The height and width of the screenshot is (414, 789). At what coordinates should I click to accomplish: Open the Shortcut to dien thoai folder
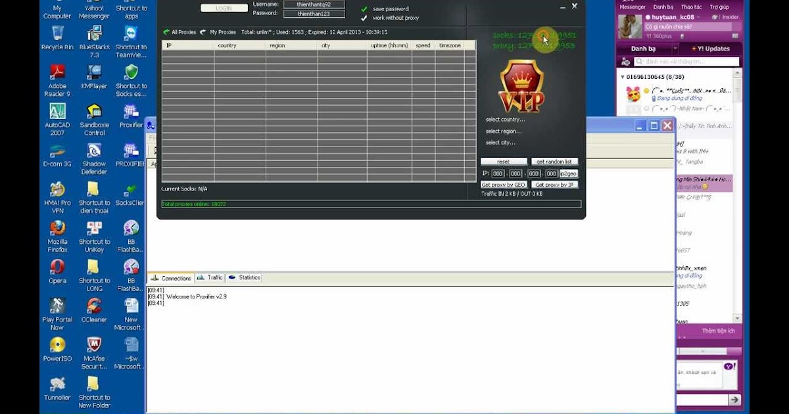[x=95, y=198]
